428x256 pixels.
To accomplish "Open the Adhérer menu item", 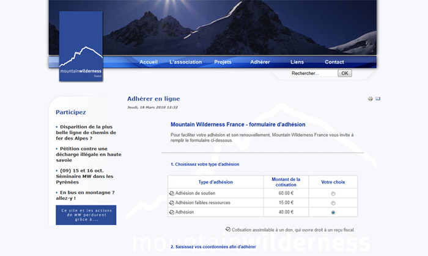I will pos(260,62).
